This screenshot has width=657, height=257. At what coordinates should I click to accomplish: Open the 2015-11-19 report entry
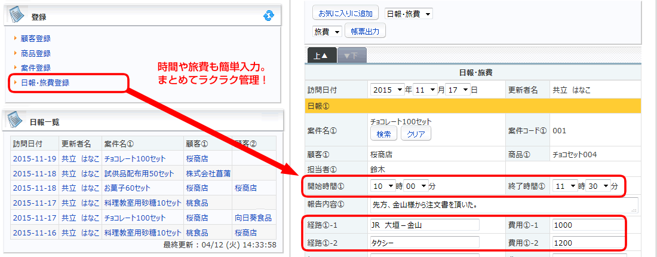pos(34,159)
